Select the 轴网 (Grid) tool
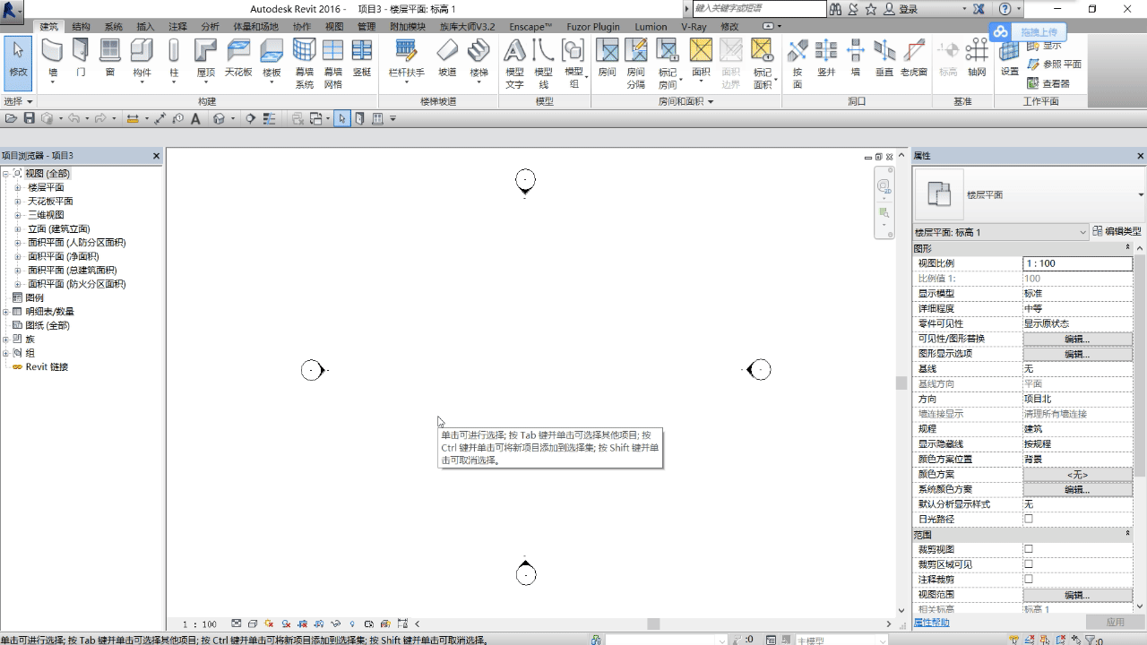Image resolution: width=1147 pixels, height=645 pixels. coord(977,59)
